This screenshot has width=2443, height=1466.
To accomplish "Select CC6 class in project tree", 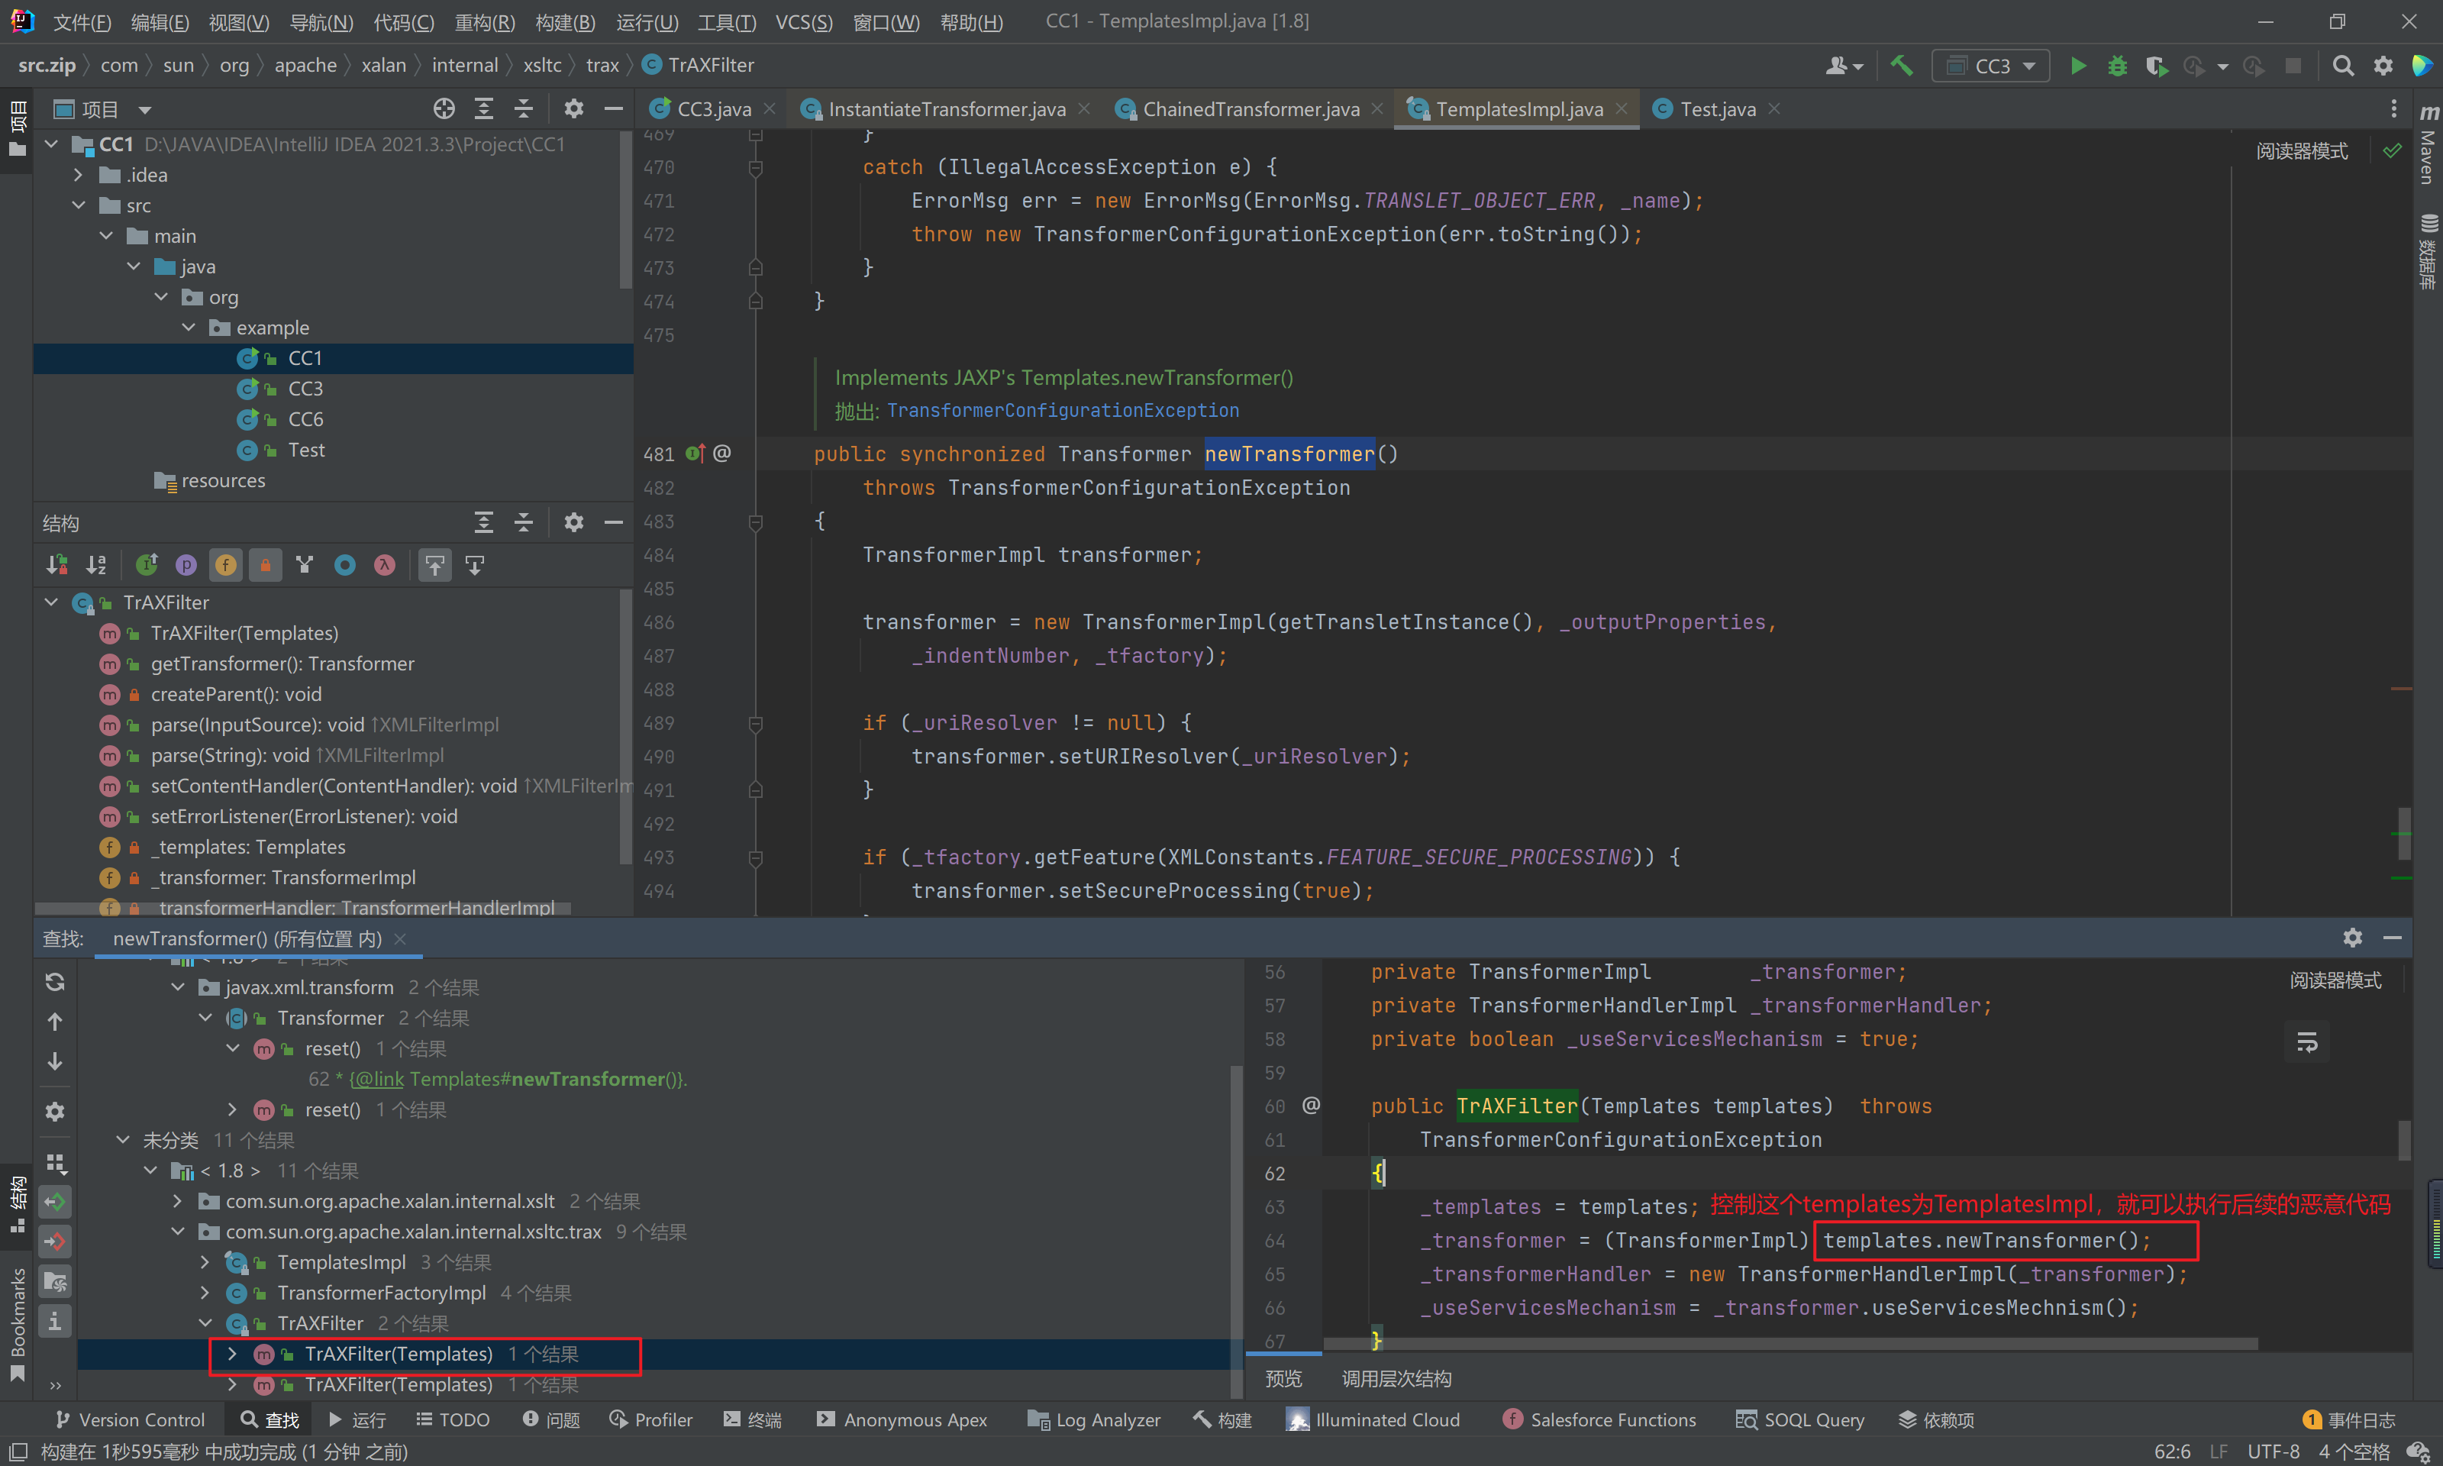I will [305, 419].
